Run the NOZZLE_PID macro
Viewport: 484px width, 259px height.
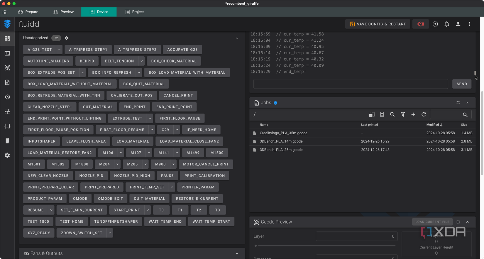point(91,176)
